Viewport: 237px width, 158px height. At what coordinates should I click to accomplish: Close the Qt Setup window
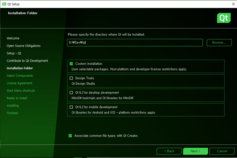(233, 4)
